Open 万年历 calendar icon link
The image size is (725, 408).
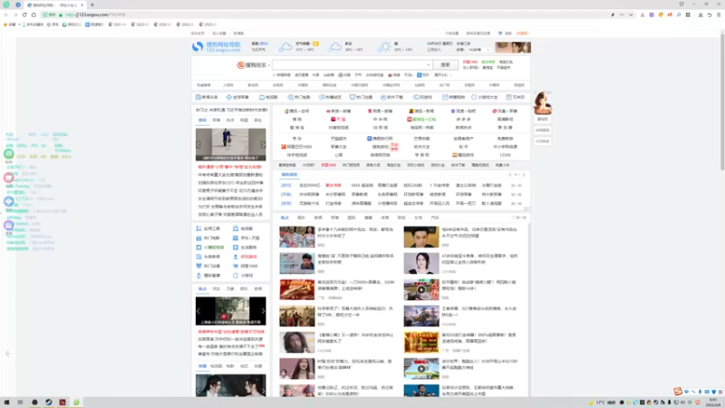[x=516, y=97]
